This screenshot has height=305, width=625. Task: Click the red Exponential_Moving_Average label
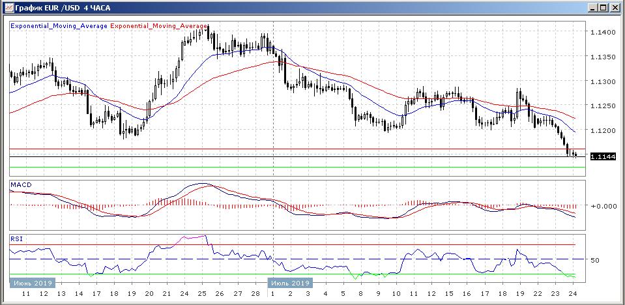pos(158,25)
